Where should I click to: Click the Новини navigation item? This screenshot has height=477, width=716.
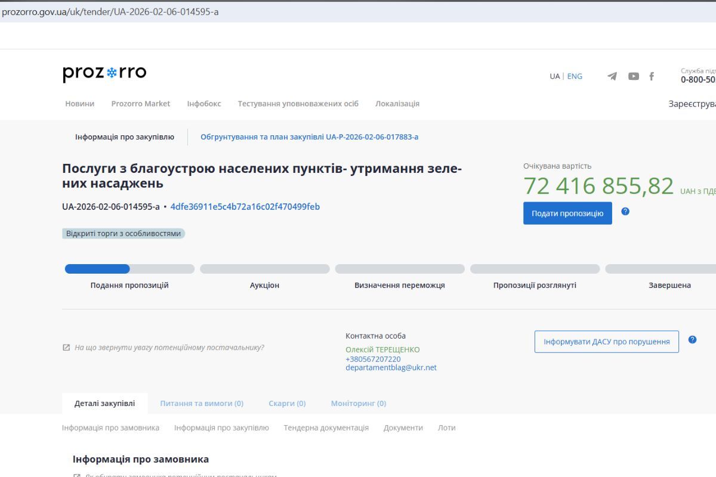(79, 103)
